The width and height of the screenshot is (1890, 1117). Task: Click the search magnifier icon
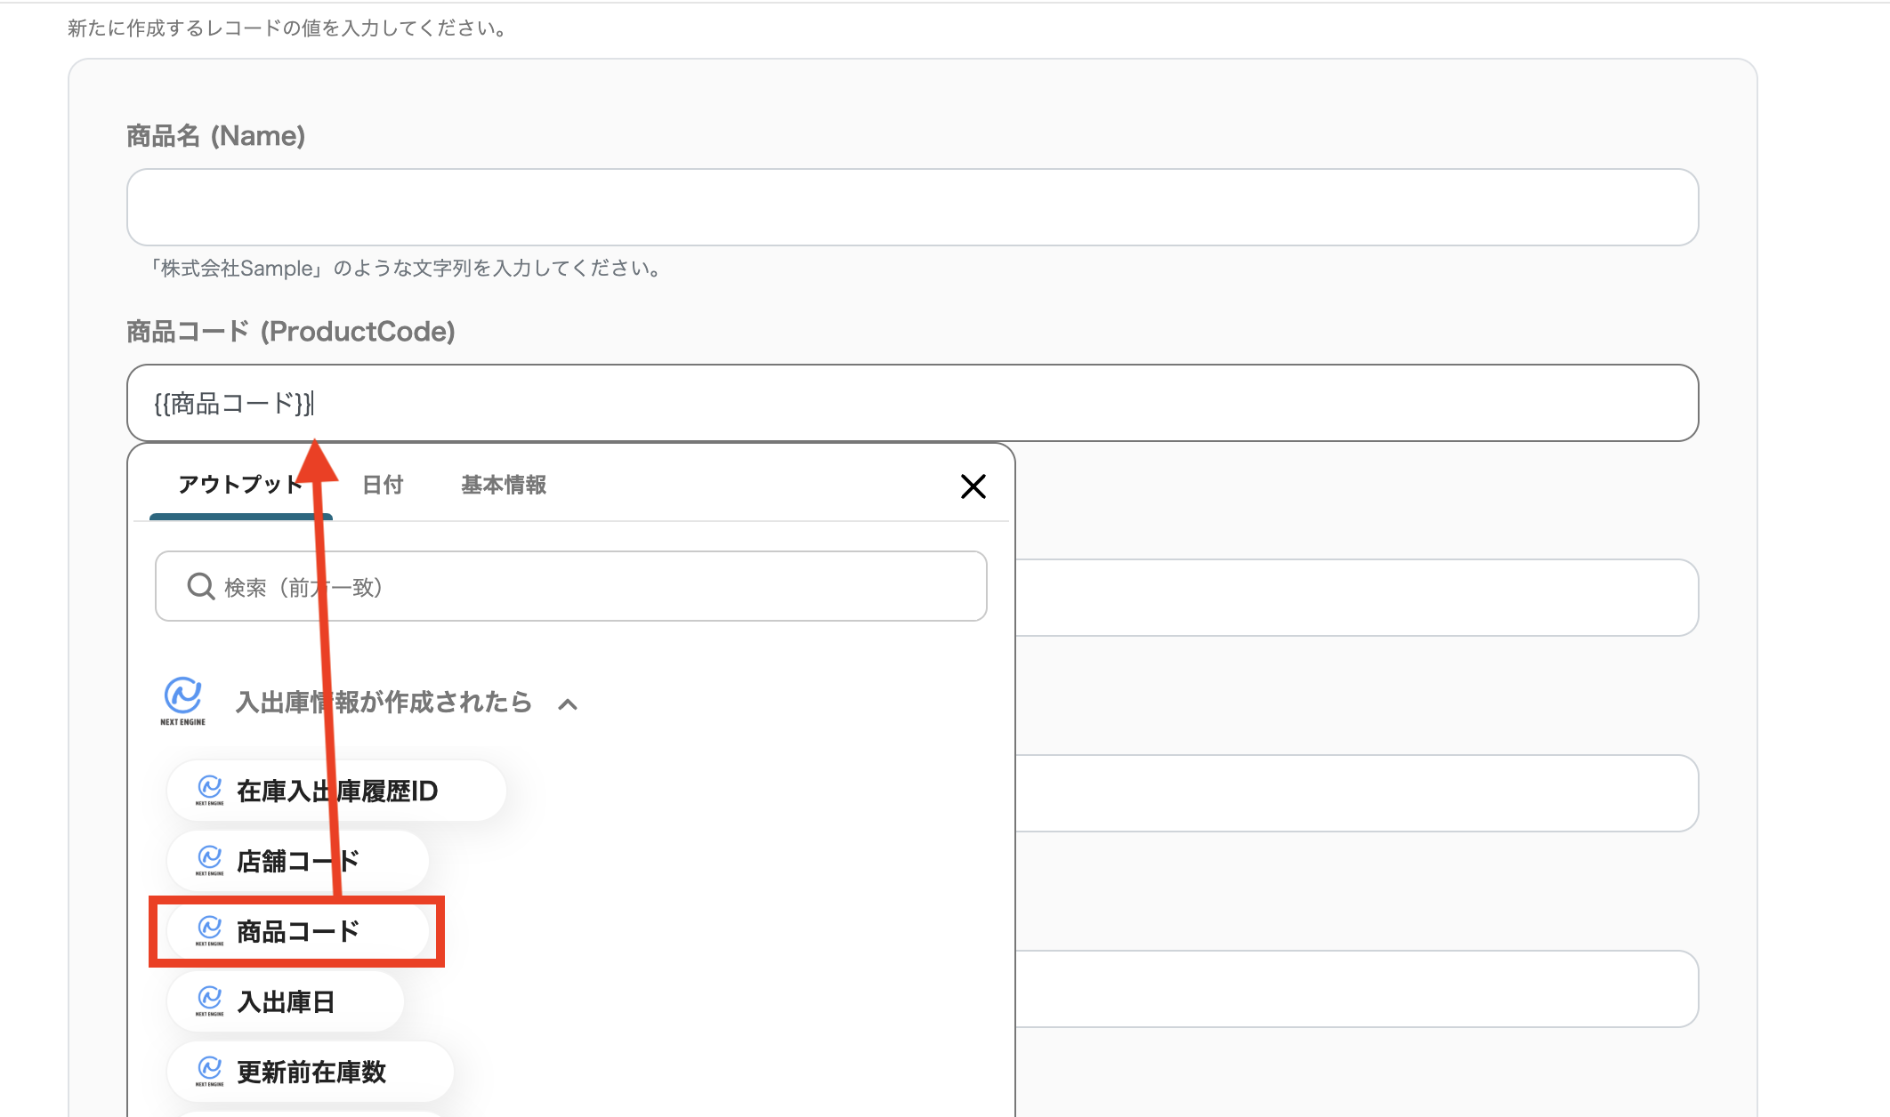coord(200,587)
